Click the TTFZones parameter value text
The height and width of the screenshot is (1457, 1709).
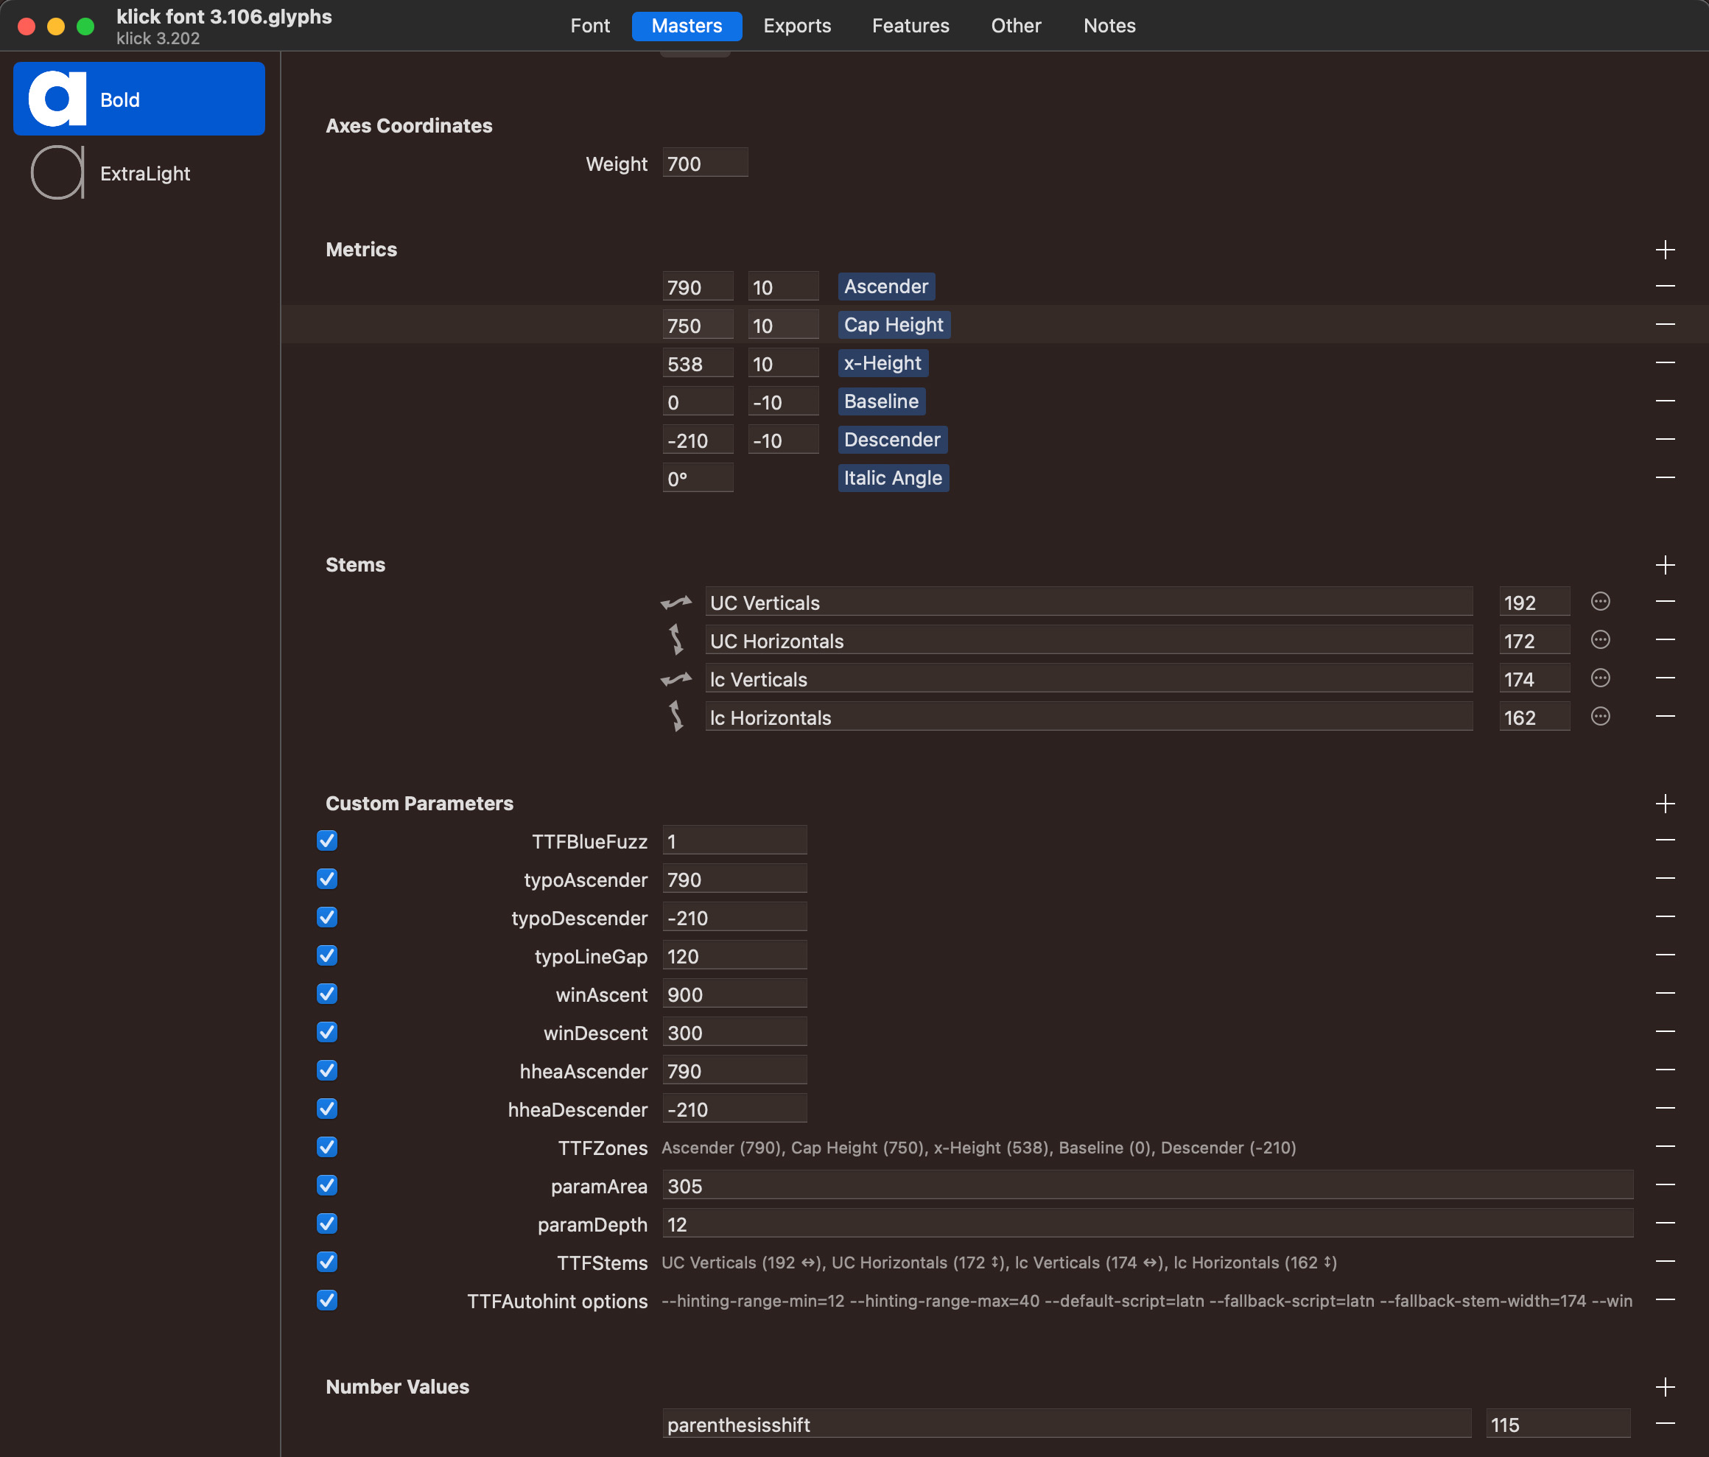click(978, 1148)
